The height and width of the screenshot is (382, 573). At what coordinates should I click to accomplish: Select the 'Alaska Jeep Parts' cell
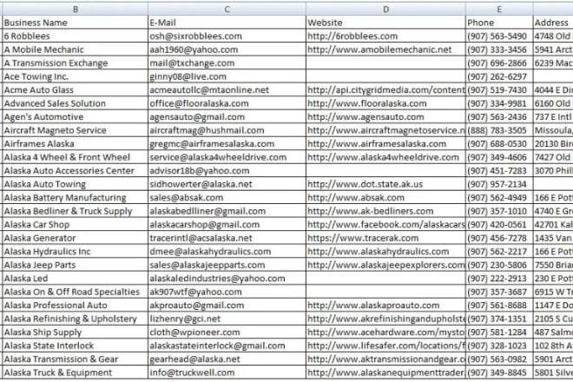tap(76, 265)
